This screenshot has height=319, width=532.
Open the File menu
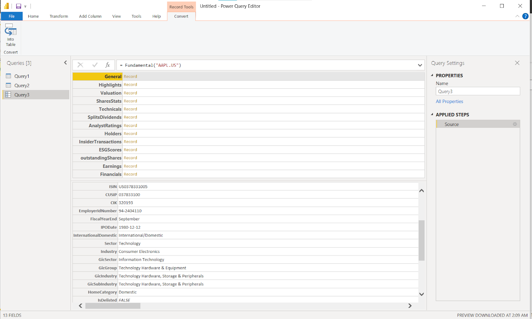tap(12, 16)
